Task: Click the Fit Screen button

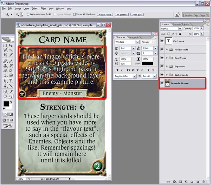Action: click(122, 14)
